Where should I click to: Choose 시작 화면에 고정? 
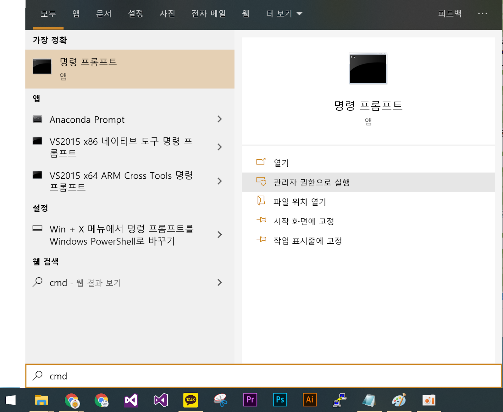click(x=368, y=221)
